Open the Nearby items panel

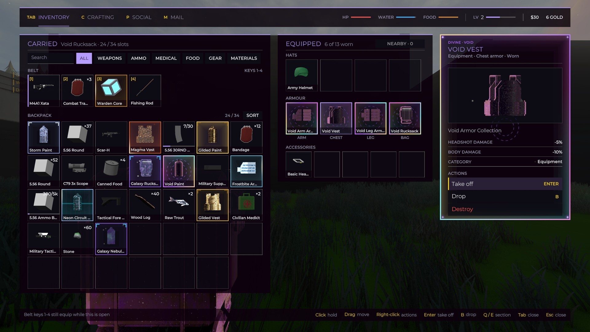pyautogui.click(x=400, y=44)
